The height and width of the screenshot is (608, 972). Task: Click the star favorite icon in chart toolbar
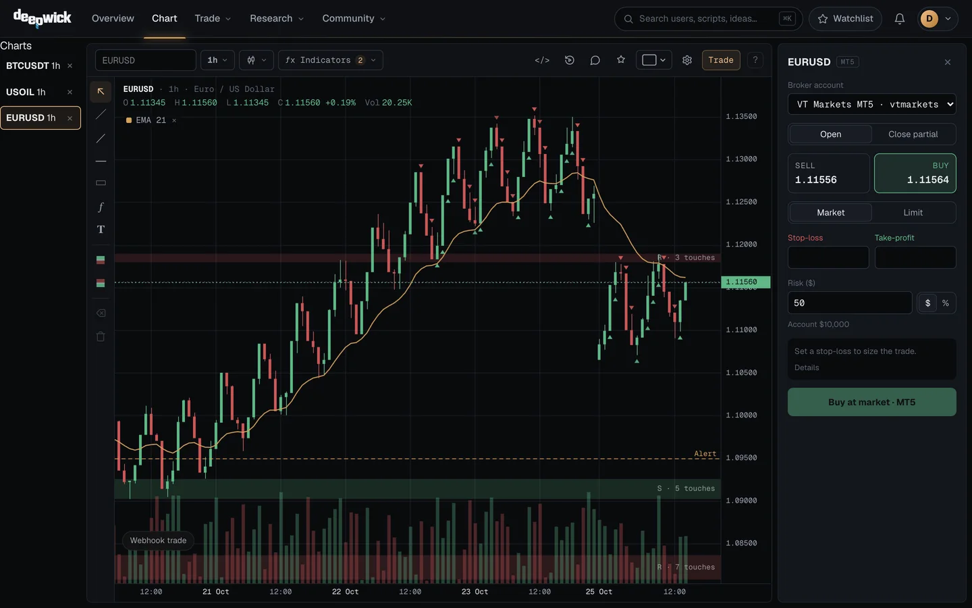pyautogui.click(x=621, y=60)
